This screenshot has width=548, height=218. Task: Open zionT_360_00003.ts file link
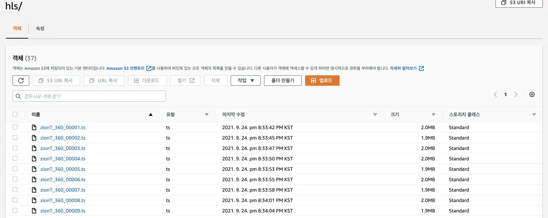pyautogui.click(x=63, y=148)
